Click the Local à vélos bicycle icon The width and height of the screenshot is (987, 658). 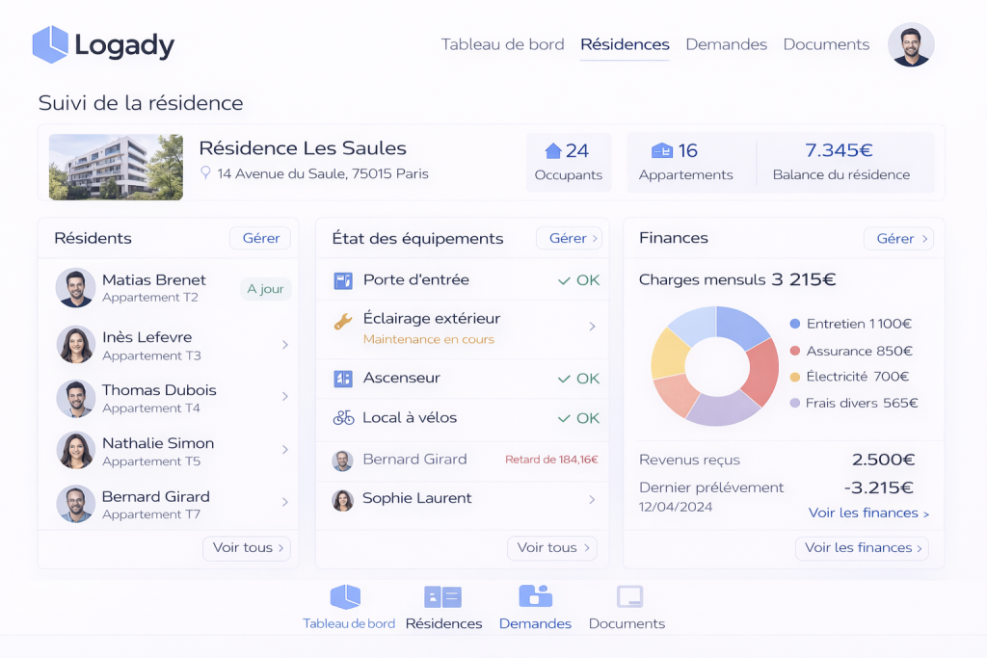344,418
